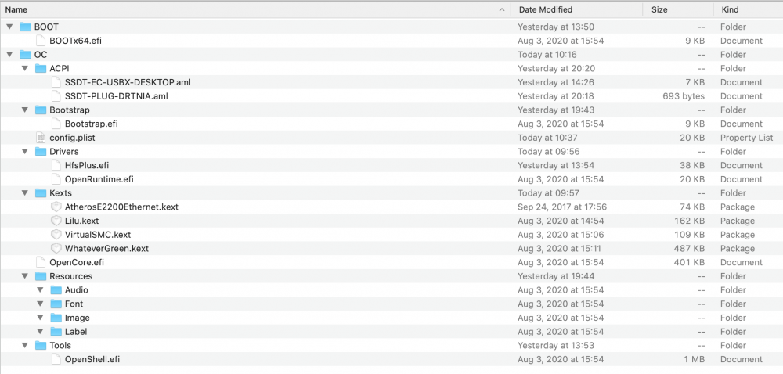Click the OpenShell.efi file icon
Image resolution: width=783 pixels, height=374 pixels.
56,360
